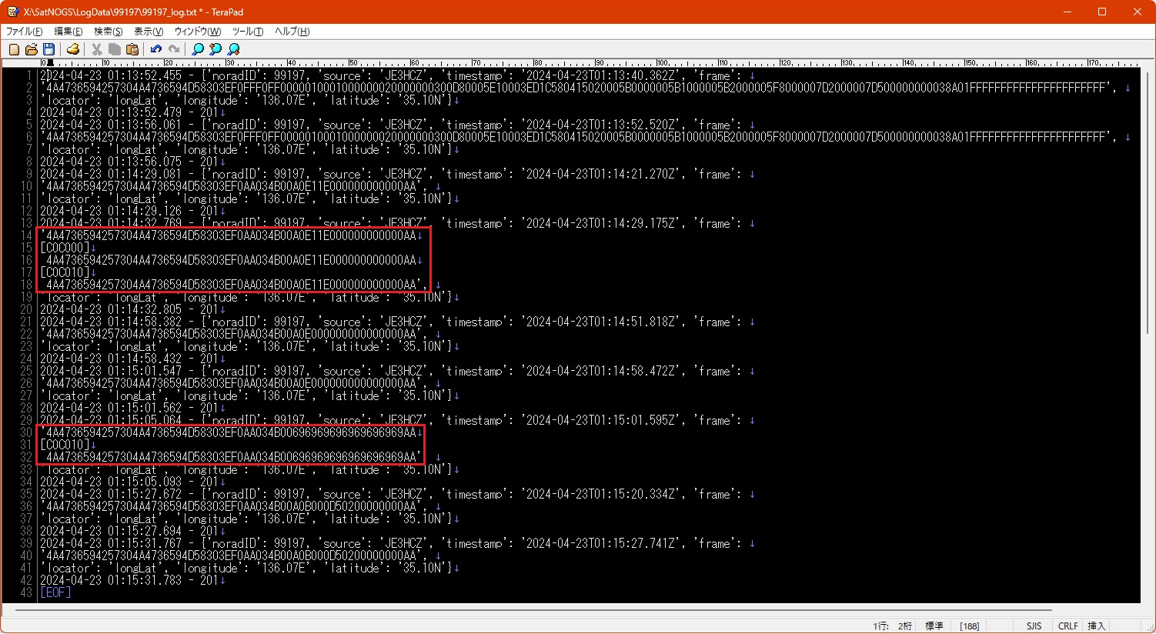1156x634 pixels.
Task: Click the grey redo arrow icon
Action: coord(174,49)
